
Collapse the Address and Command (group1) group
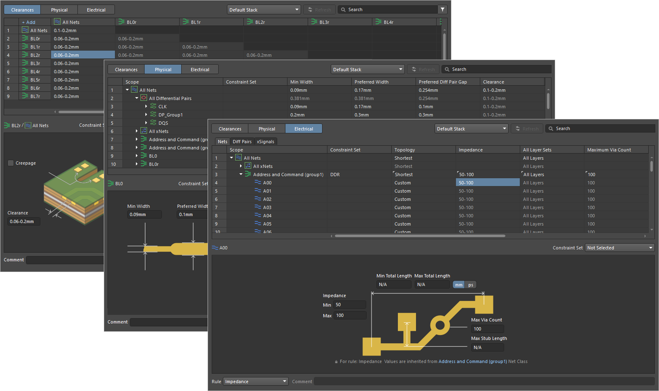pos(241,174)
